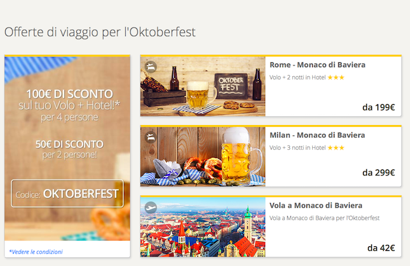Click the da 42€ price
The width and height of the screenshot is (410, 266).
click(381, 248)
